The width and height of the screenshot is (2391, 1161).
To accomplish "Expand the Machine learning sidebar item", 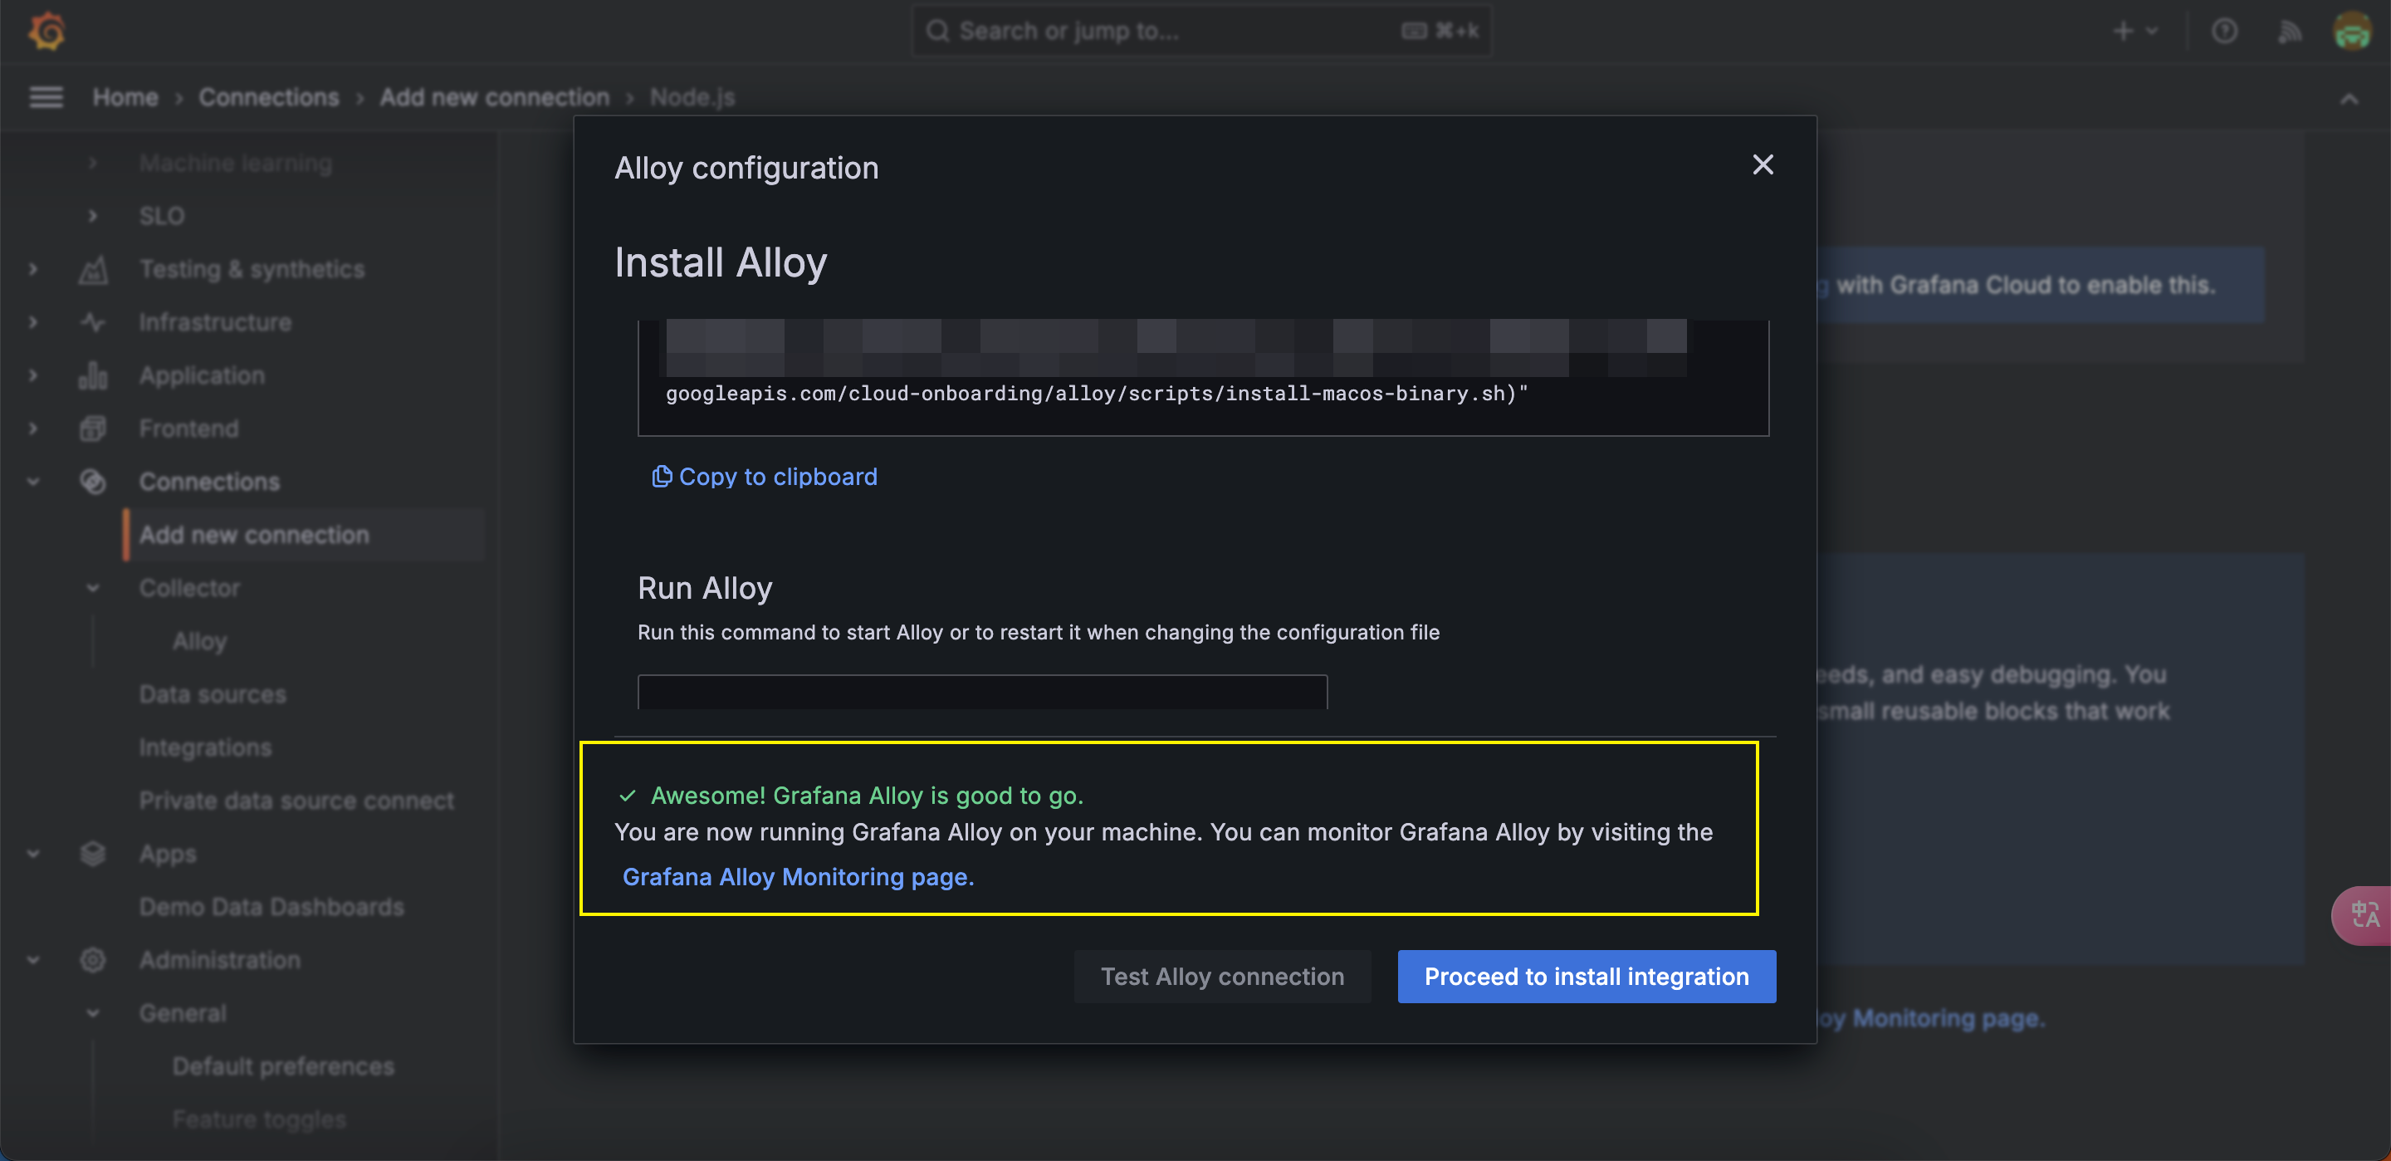I will (92, 163).
